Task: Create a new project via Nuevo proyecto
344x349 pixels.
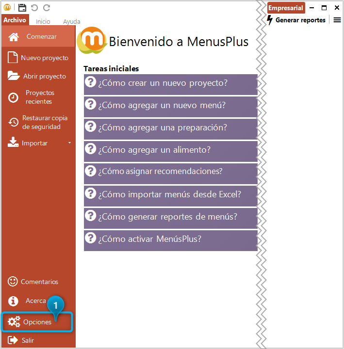Action: [x=38, y=58]
